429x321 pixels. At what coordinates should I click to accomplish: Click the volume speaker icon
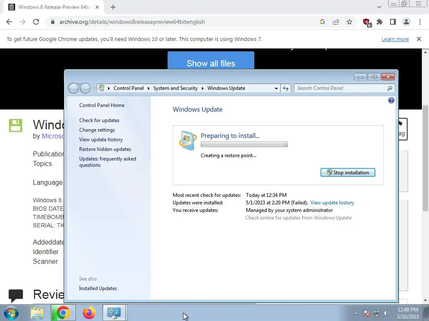[387, 313]
